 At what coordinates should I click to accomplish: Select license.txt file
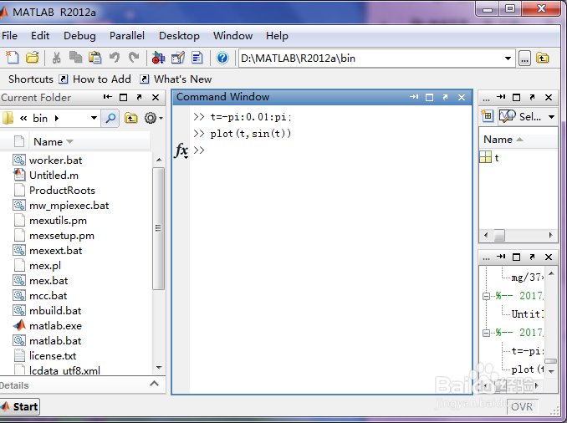click(x=53, y=356)
